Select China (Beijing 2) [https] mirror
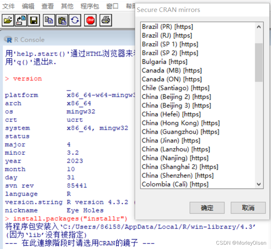Image resolution: width=271 pixels, height=249 pixels. (198, 97)
